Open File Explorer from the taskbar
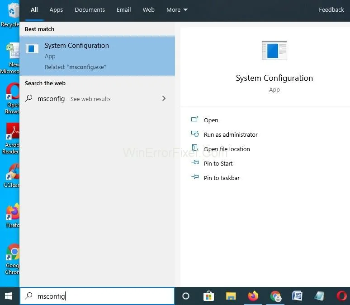 pos(231,296)
